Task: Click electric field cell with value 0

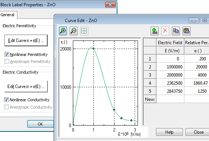Action: pyautogui.click(x=170, y=59)
